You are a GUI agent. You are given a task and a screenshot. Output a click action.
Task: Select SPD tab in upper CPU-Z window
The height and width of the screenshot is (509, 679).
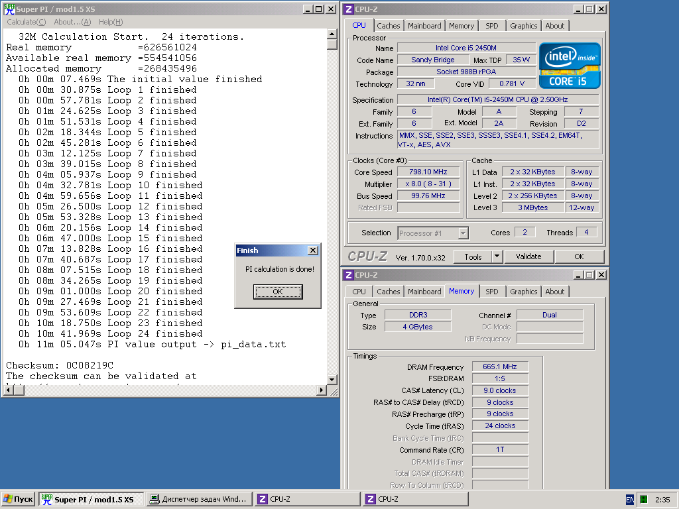pyautogui.click(x=492, y=26)
